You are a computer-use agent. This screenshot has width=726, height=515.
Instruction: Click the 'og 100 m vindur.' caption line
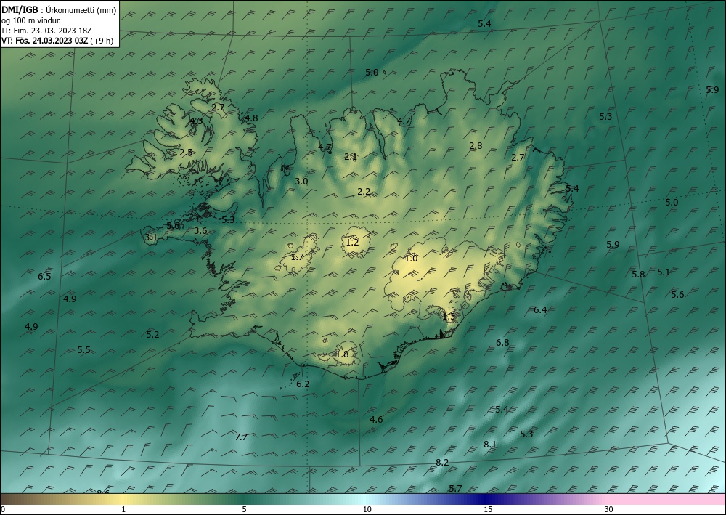pyautogui.click(x=31, y=20)
